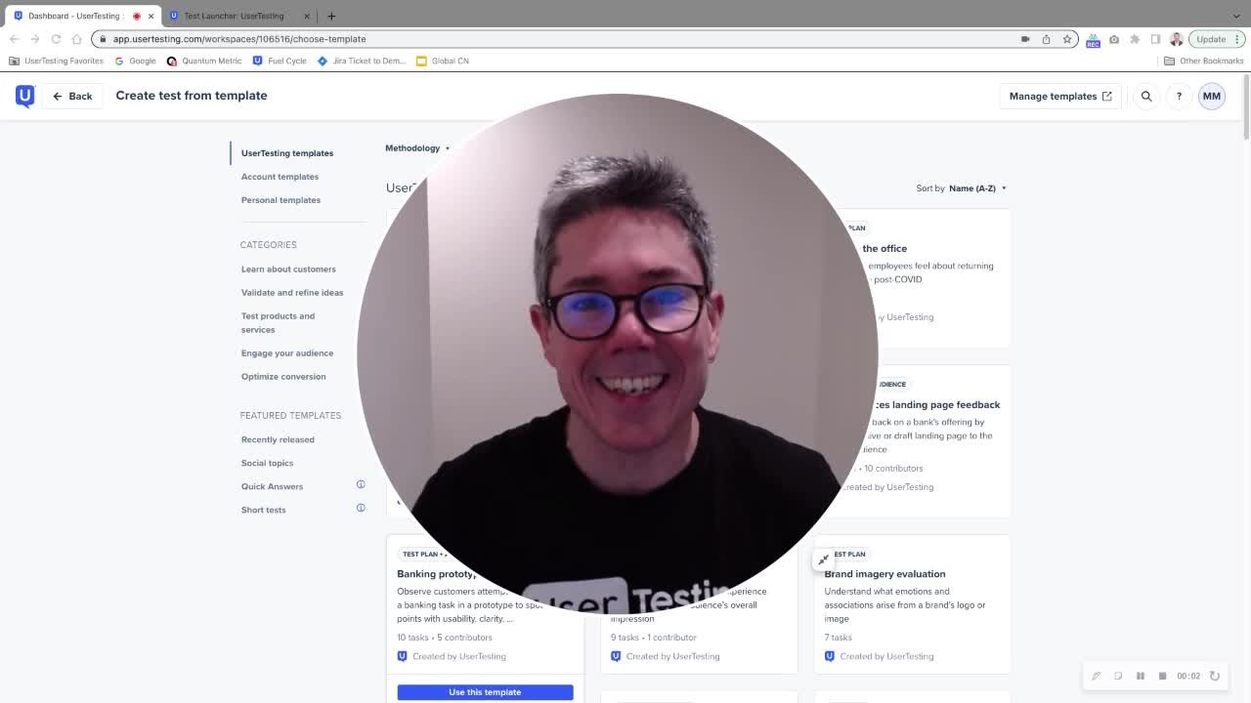Image resolution: width=1251 pixels, height=703 pixels.
Task: Open the Quantum Metric bookmark
Action: tap(204, 61)
